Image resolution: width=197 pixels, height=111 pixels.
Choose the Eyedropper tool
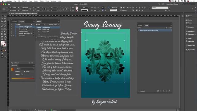click(5, 37)
